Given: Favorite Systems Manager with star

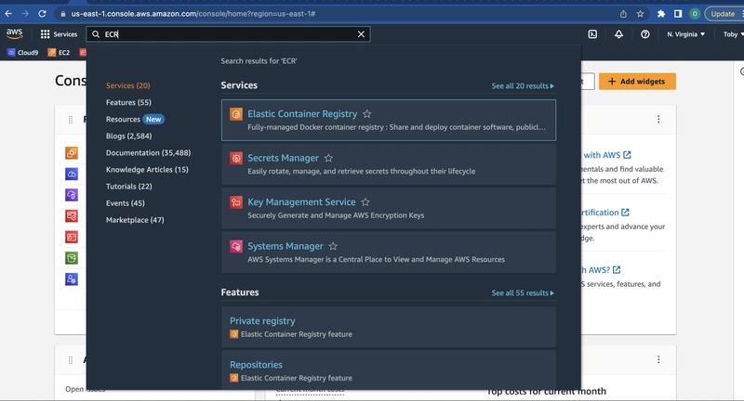Looking at the screenshot, I should tap(333, 246).
